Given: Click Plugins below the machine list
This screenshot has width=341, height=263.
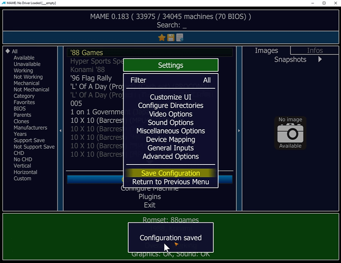Looking at the screenshot, I should pyautogui.click(x=150, y=197).
